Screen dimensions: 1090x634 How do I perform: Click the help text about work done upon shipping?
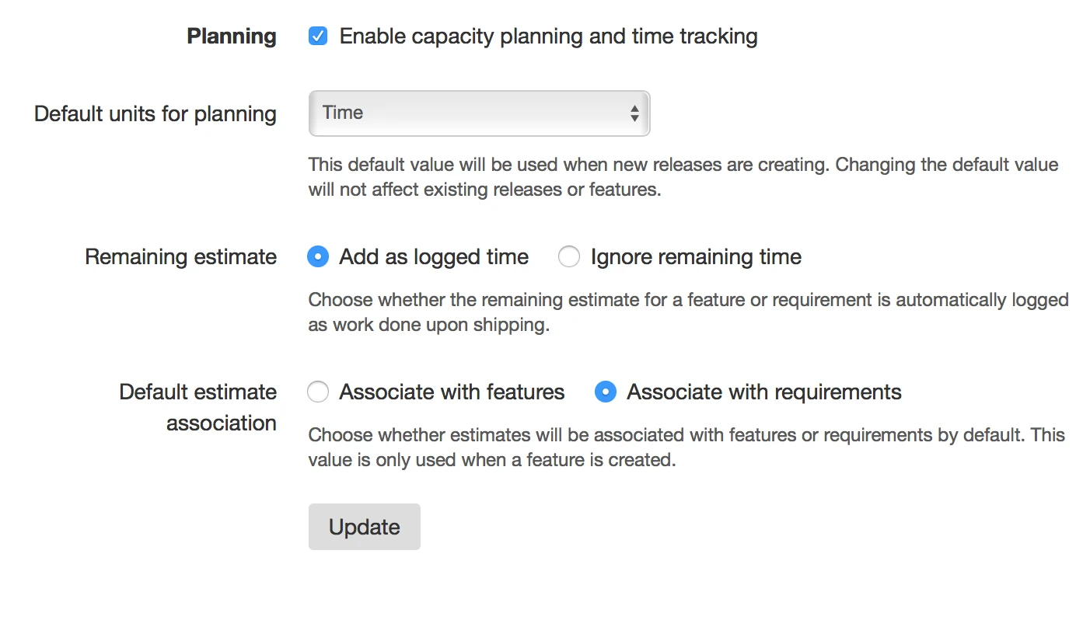687,312
